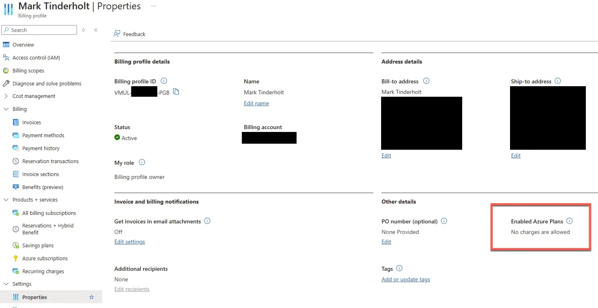
Task: Select the Properties menu item
Action: pos(51,297)
